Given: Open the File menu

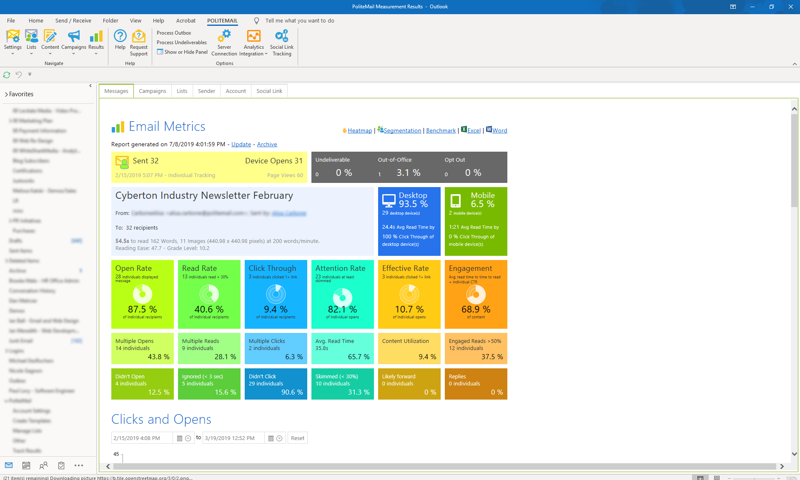Looking at the screenshot, I should (x=11, y=21).
